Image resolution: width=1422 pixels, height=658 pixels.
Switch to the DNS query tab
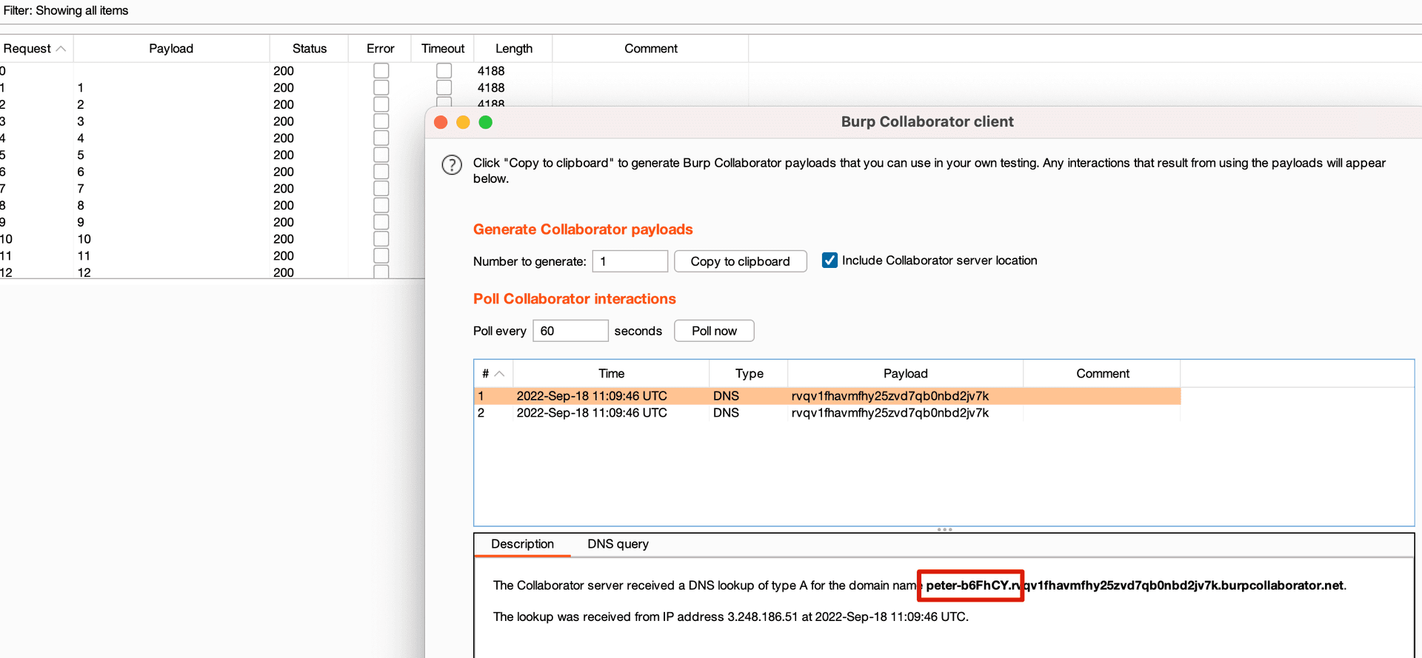pos(618,544)
